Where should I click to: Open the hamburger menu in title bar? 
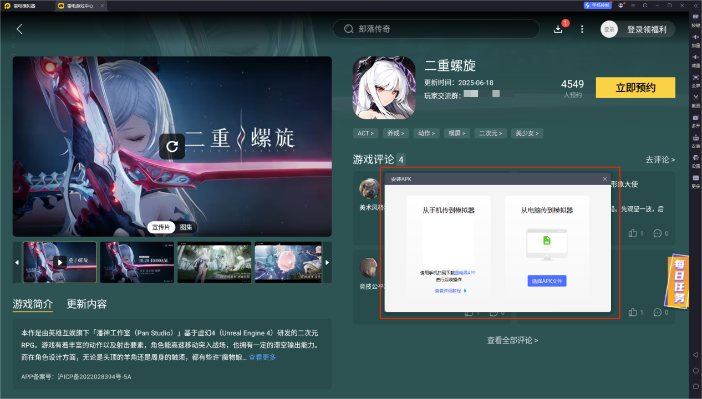[633, 6]
